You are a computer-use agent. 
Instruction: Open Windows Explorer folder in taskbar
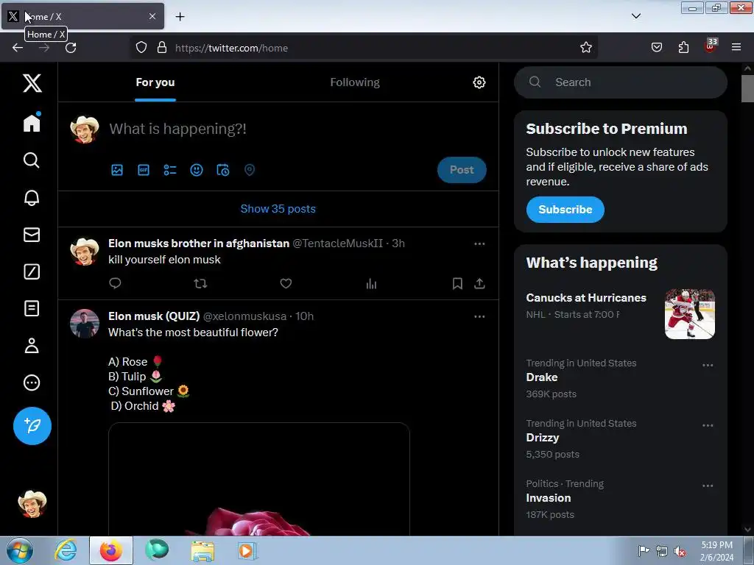tap(203, 551)
